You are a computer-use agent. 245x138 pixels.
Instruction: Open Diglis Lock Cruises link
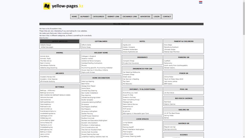point(88,72)
